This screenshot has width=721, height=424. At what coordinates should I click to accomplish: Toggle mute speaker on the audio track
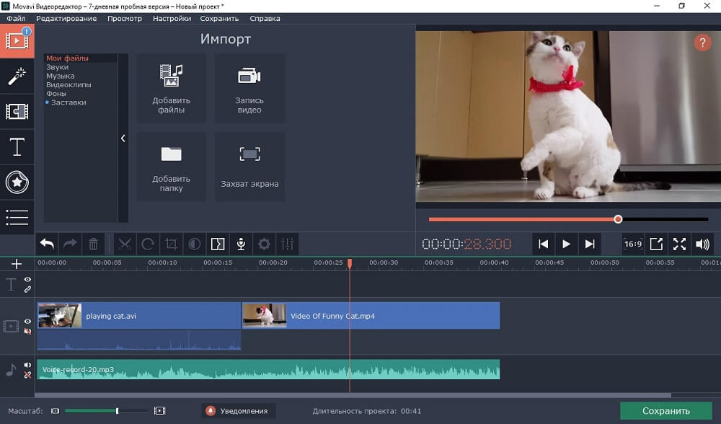coord(27,365)
